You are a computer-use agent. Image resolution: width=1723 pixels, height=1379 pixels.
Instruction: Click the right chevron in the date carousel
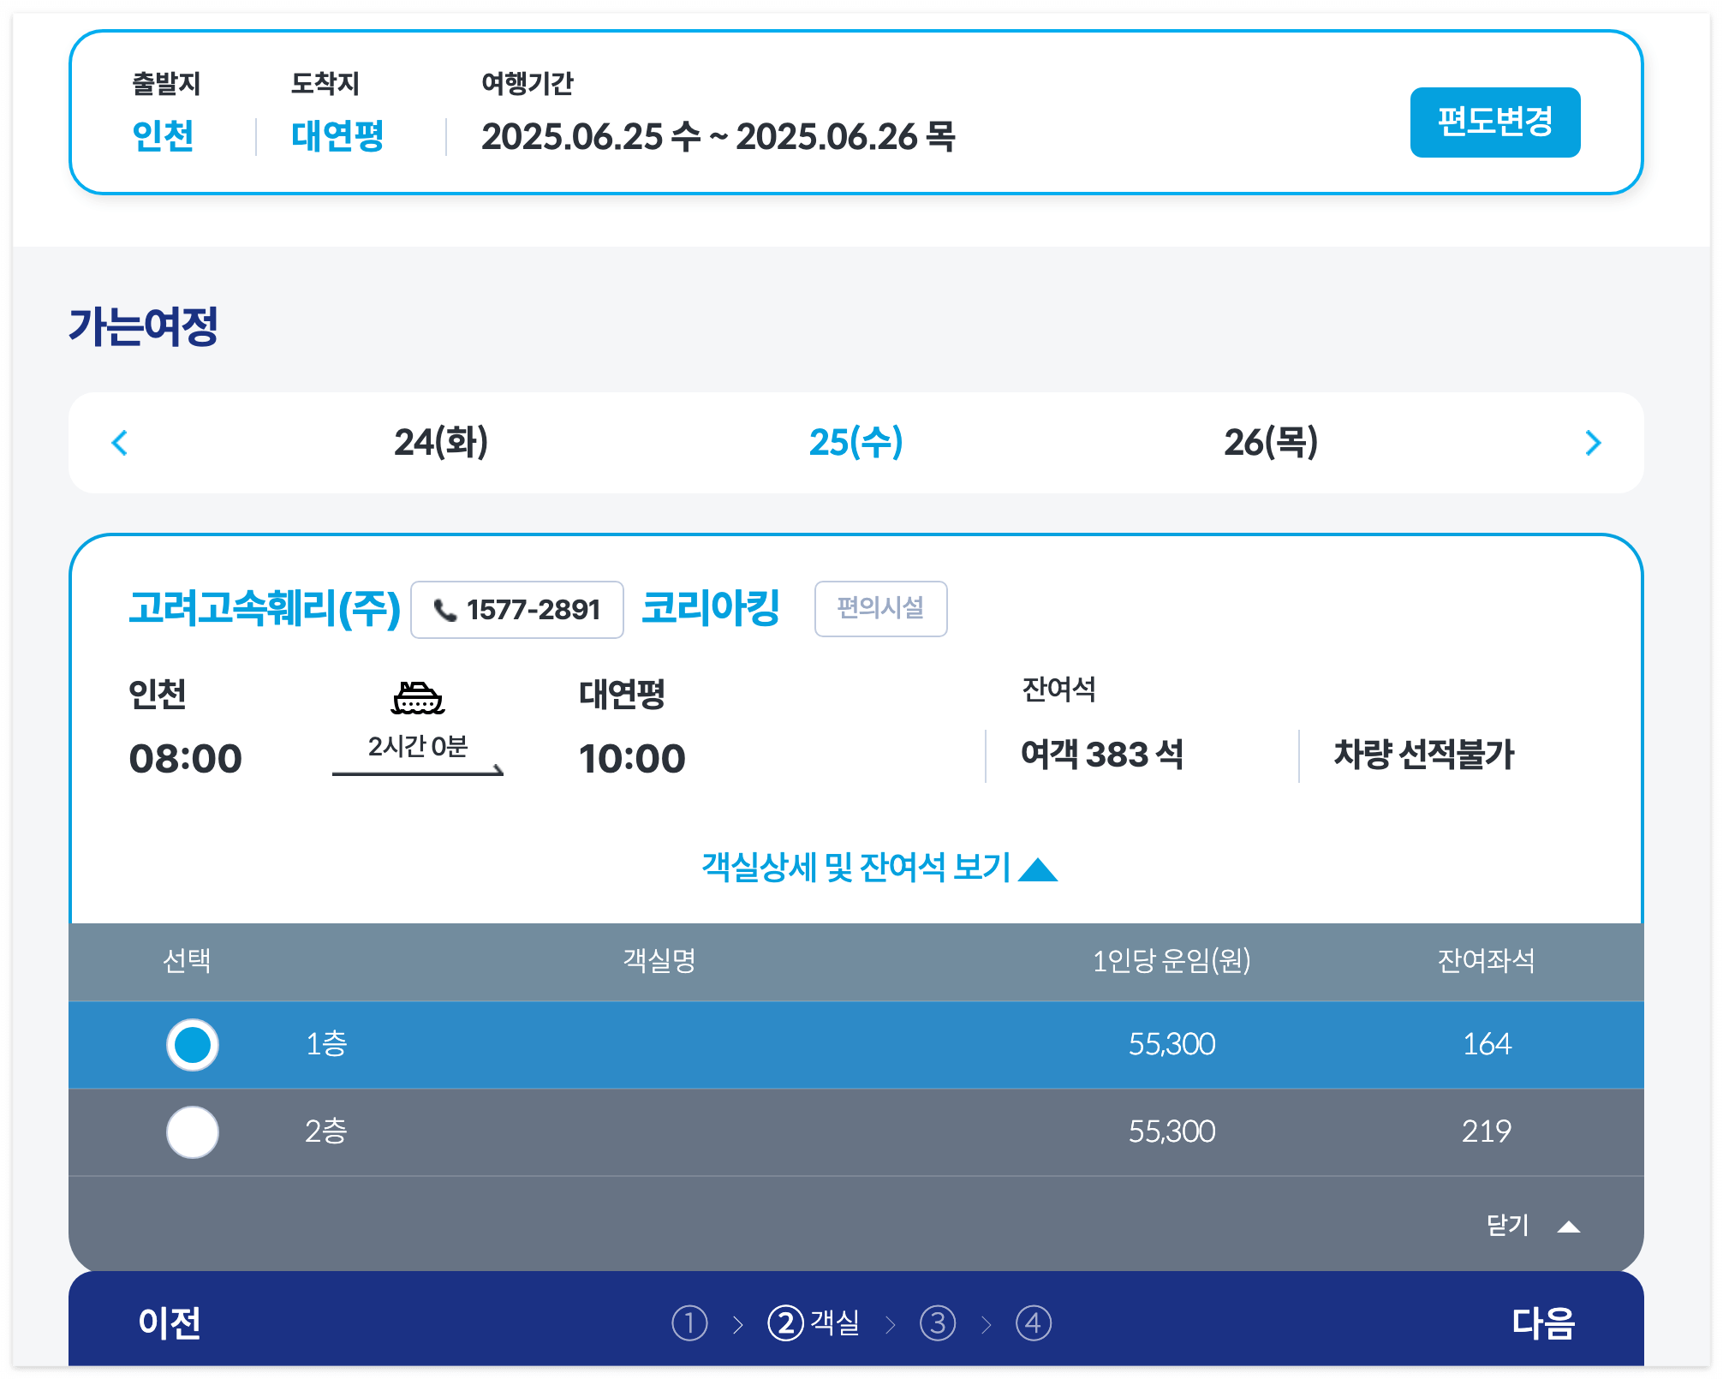(x=1594, y=443)
